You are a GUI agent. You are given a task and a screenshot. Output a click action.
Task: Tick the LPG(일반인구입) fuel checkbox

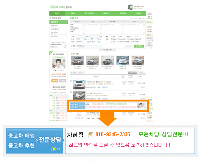[x=128, y=39]
